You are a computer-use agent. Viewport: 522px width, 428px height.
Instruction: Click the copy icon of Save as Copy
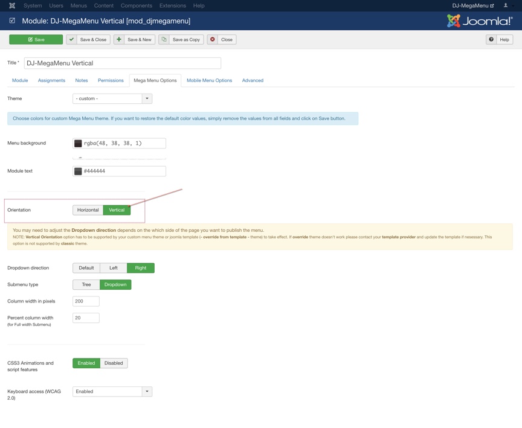click(x=164, y=39)
